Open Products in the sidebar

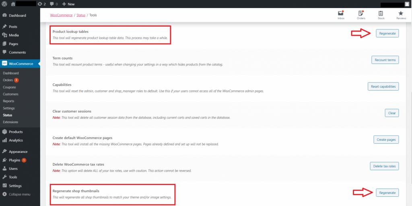point(20,132)
